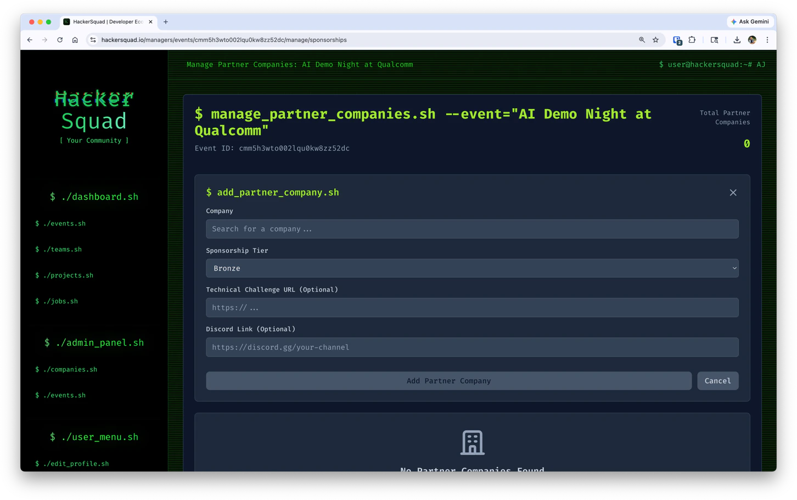Open ./jobs.sh in the sidebar

tap(57, 301)
